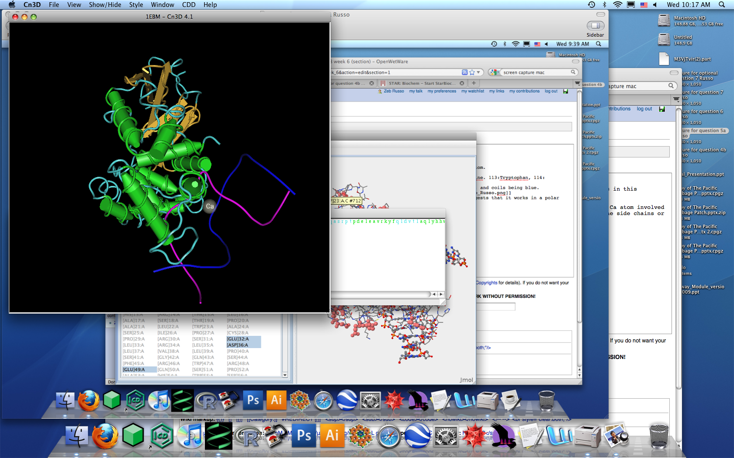
Task: Open the US flag input source menu at top
Action: [x=644, y=5]
